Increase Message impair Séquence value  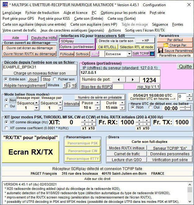[37, 103]
